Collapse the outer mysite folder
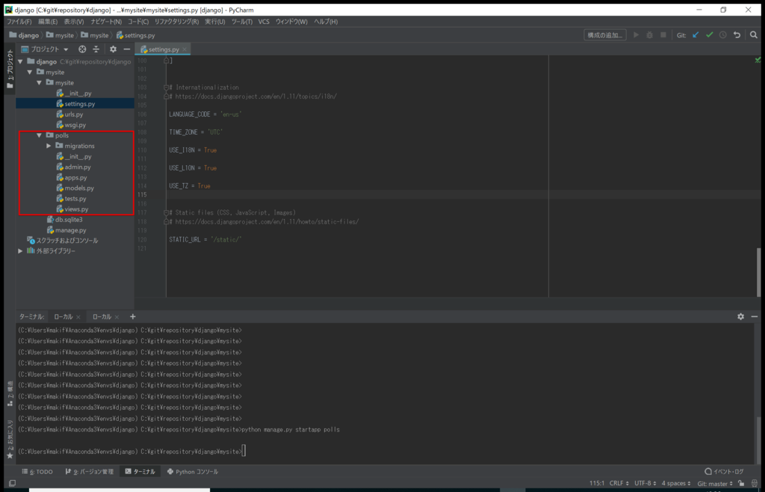The height and width of the screenshot is (492, 765). point(30,73)
